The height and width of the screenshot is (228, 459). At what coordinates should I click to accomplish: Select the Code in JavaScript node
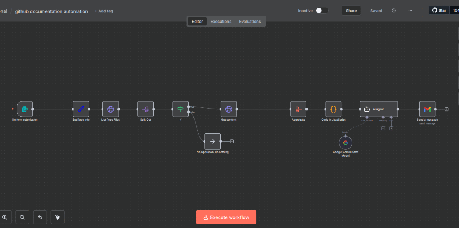pyautogui.click(x=333, y=109)
